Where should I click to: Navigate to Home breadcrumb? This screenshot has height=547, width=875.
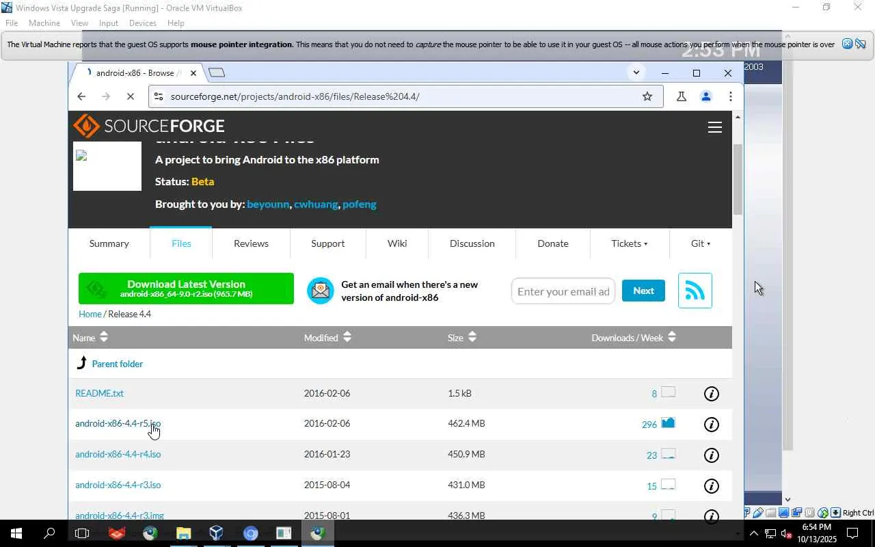point(90,314)
